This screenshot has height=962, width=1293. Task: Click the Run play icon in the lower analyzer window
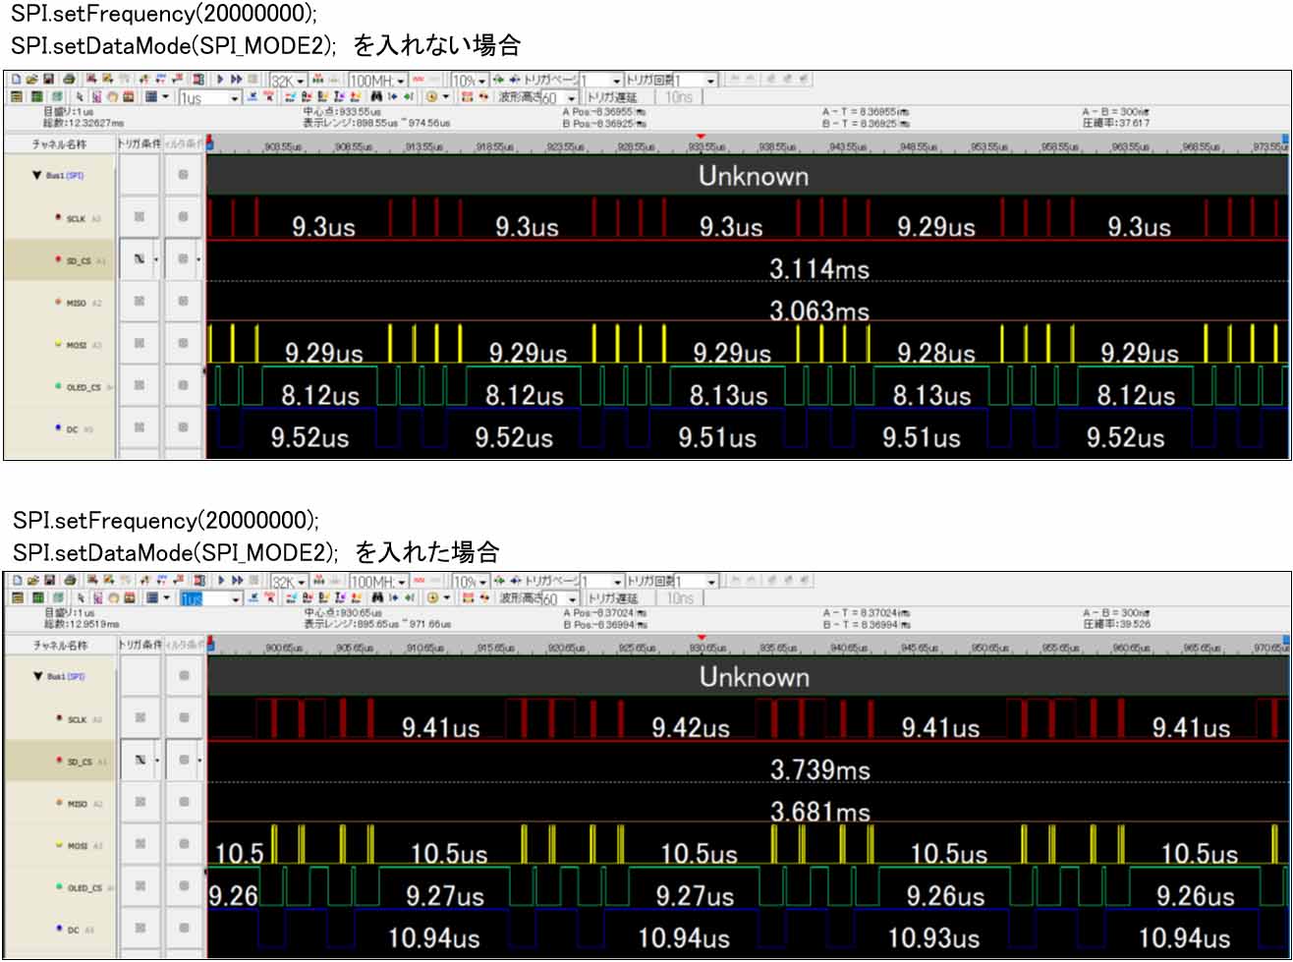(x=220, y=581)
